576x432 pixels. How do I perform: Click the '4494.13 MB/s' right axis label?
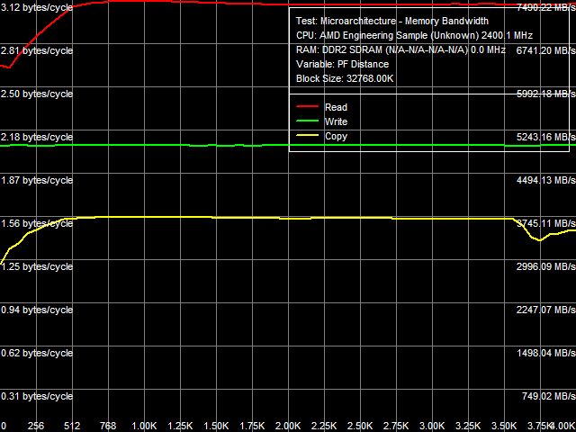point(543,180)
